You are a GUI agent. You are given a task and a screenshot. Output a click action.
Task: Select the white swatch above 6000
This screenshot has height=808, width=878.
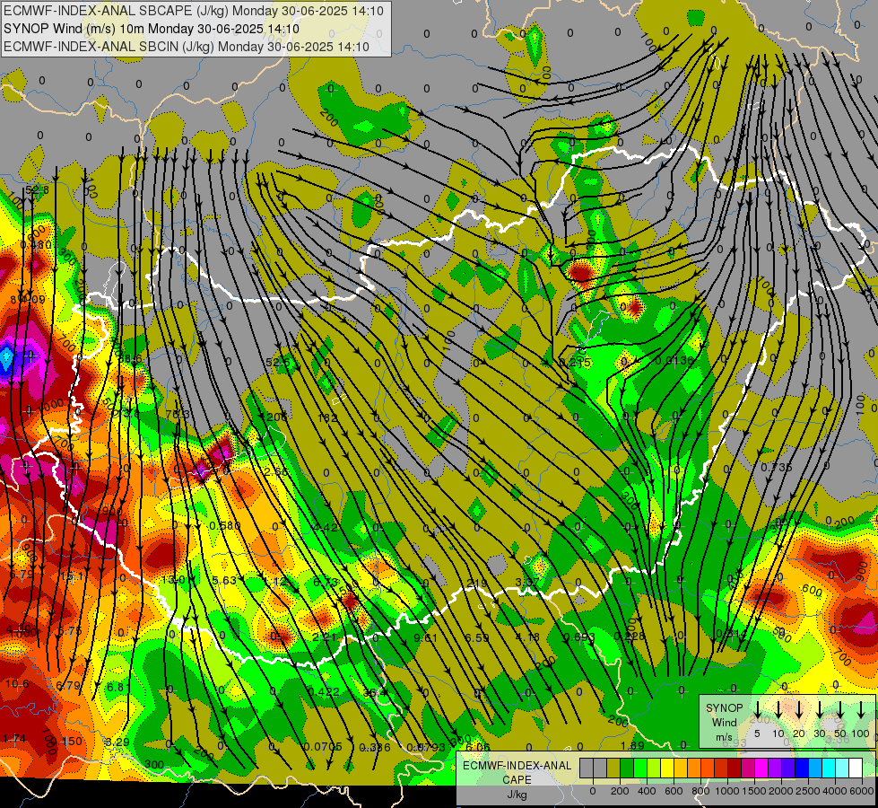click(856, 768)
